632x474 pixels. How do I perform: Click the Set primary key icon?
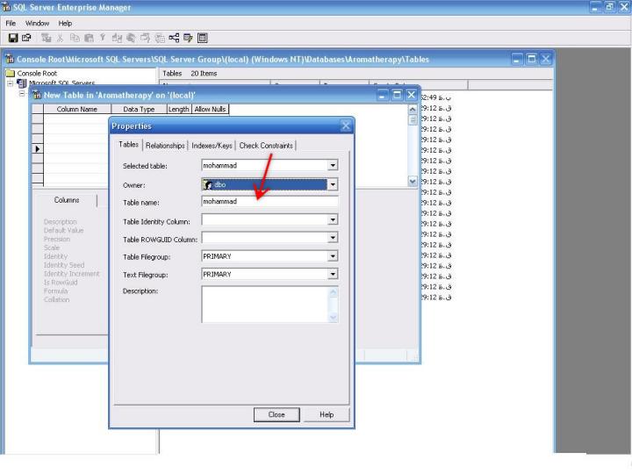(103, 38)
